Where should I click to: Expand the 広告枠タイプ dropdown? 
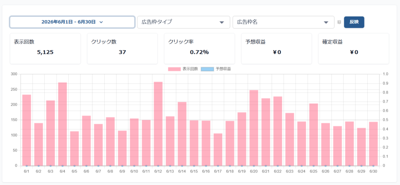pyautogui.click(x=184, y=22)
